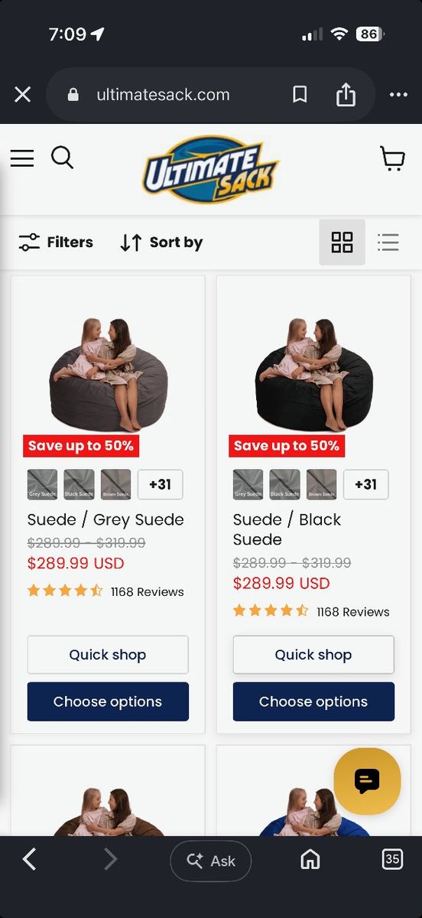Open the shopping cart
422x918 pixels.
[x=393, y=158]
